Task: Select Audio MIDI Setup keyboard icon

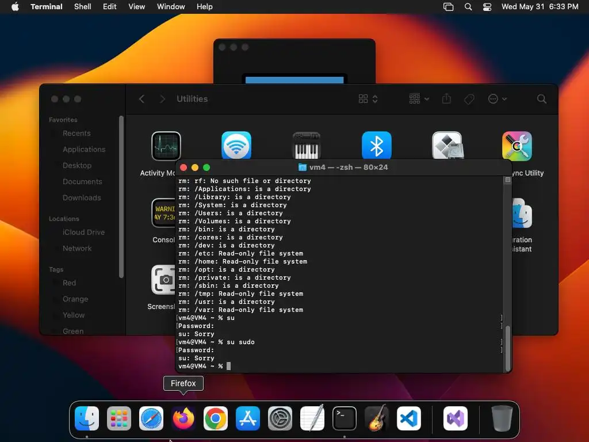Action: [x=307, y=145]
